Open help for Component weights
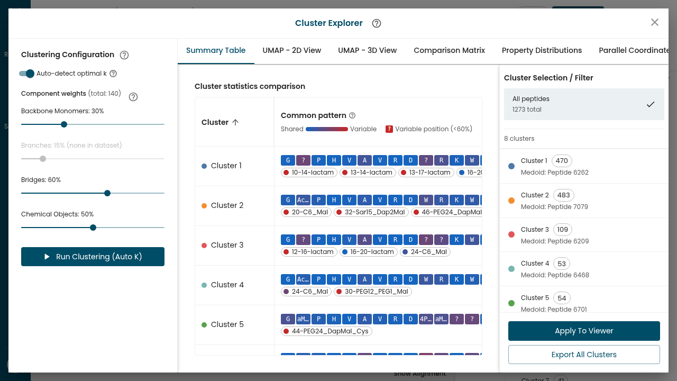677x381 pixels. [x=133, y=97]
